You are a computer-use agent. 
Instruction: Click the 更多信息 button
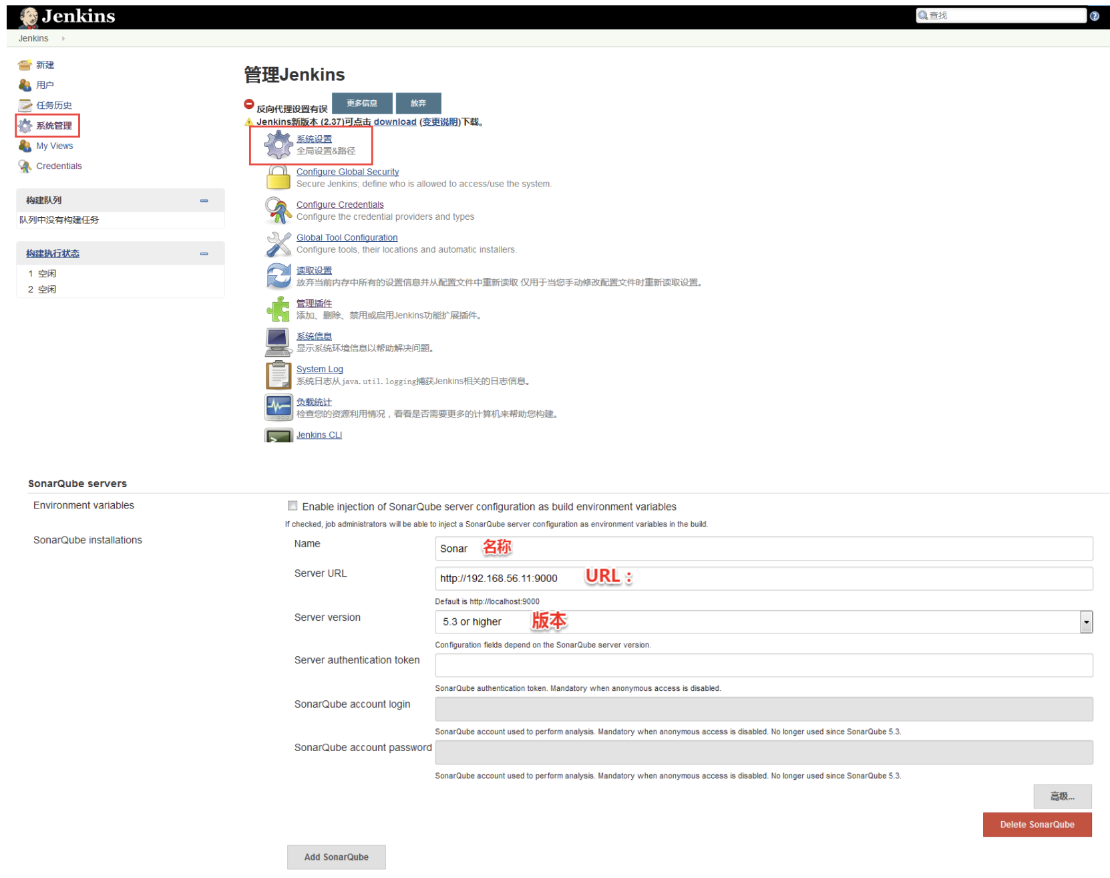click(362, 103)
